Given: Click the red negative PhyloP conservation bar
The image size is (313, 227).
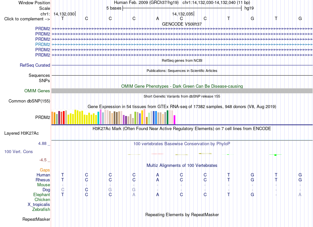Looking at the screenshot, I should coord(157,154).
